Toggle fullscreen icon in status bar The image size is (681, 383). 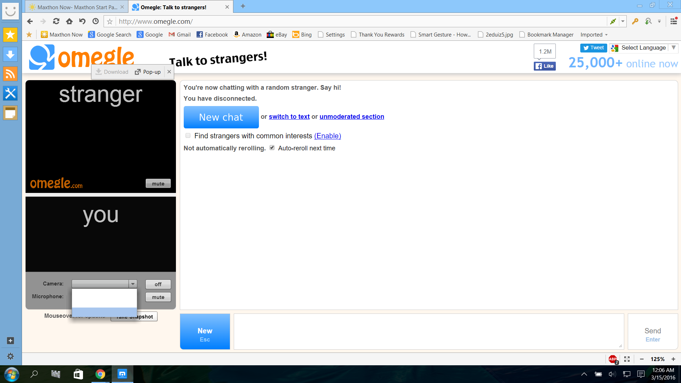627,359
